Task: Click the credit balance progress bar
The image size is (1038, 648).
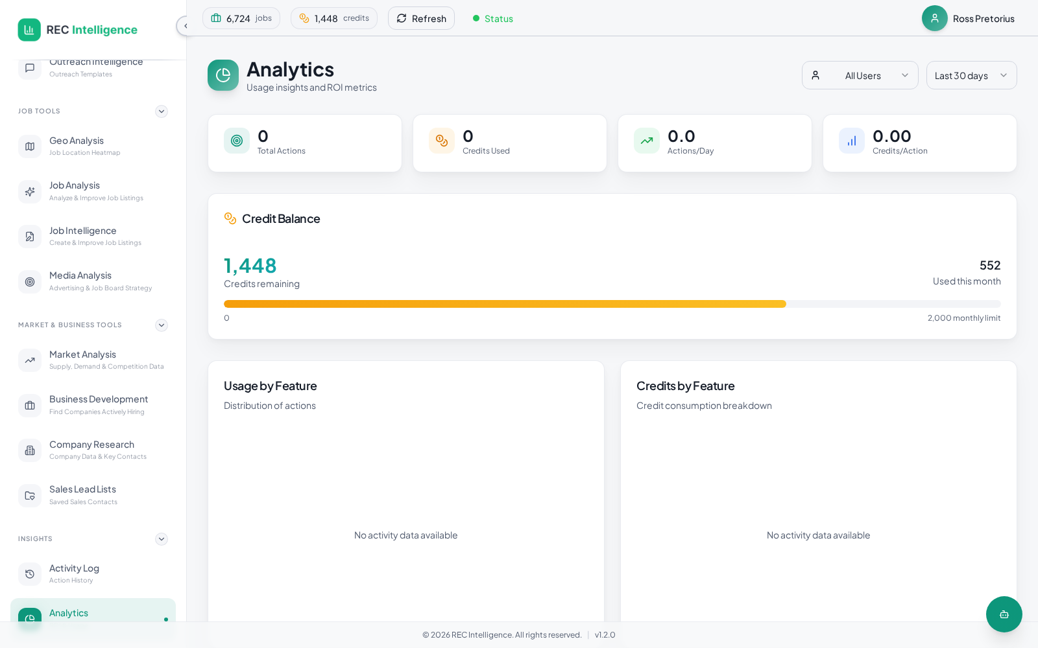Action: (612, 304)
